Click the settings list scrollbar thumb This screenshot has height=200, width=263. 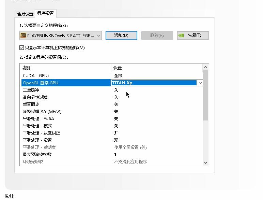pos(206,95)
